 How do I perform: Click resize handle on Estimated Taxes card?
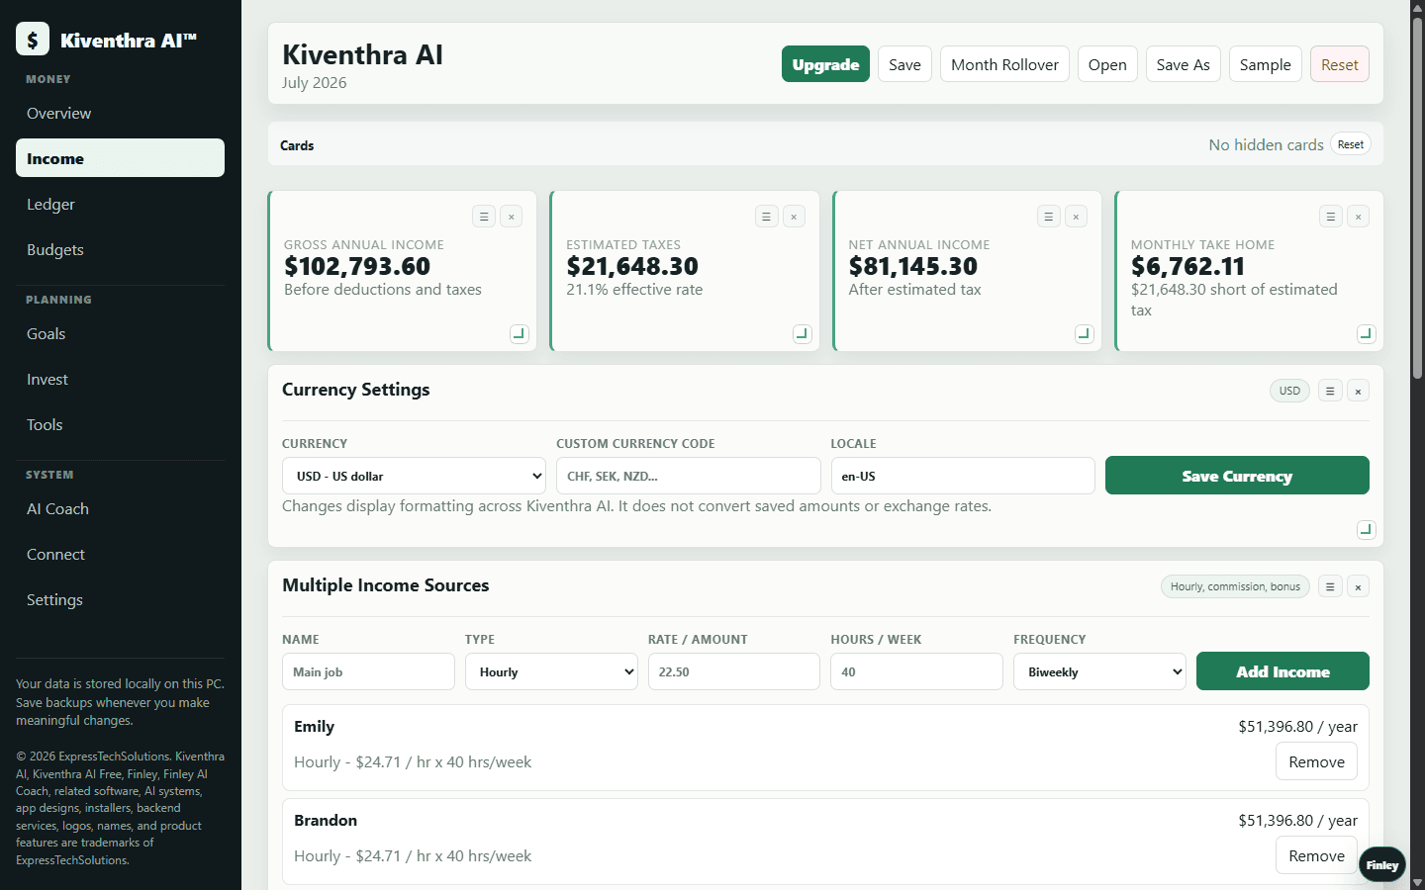tap(803, 333)
